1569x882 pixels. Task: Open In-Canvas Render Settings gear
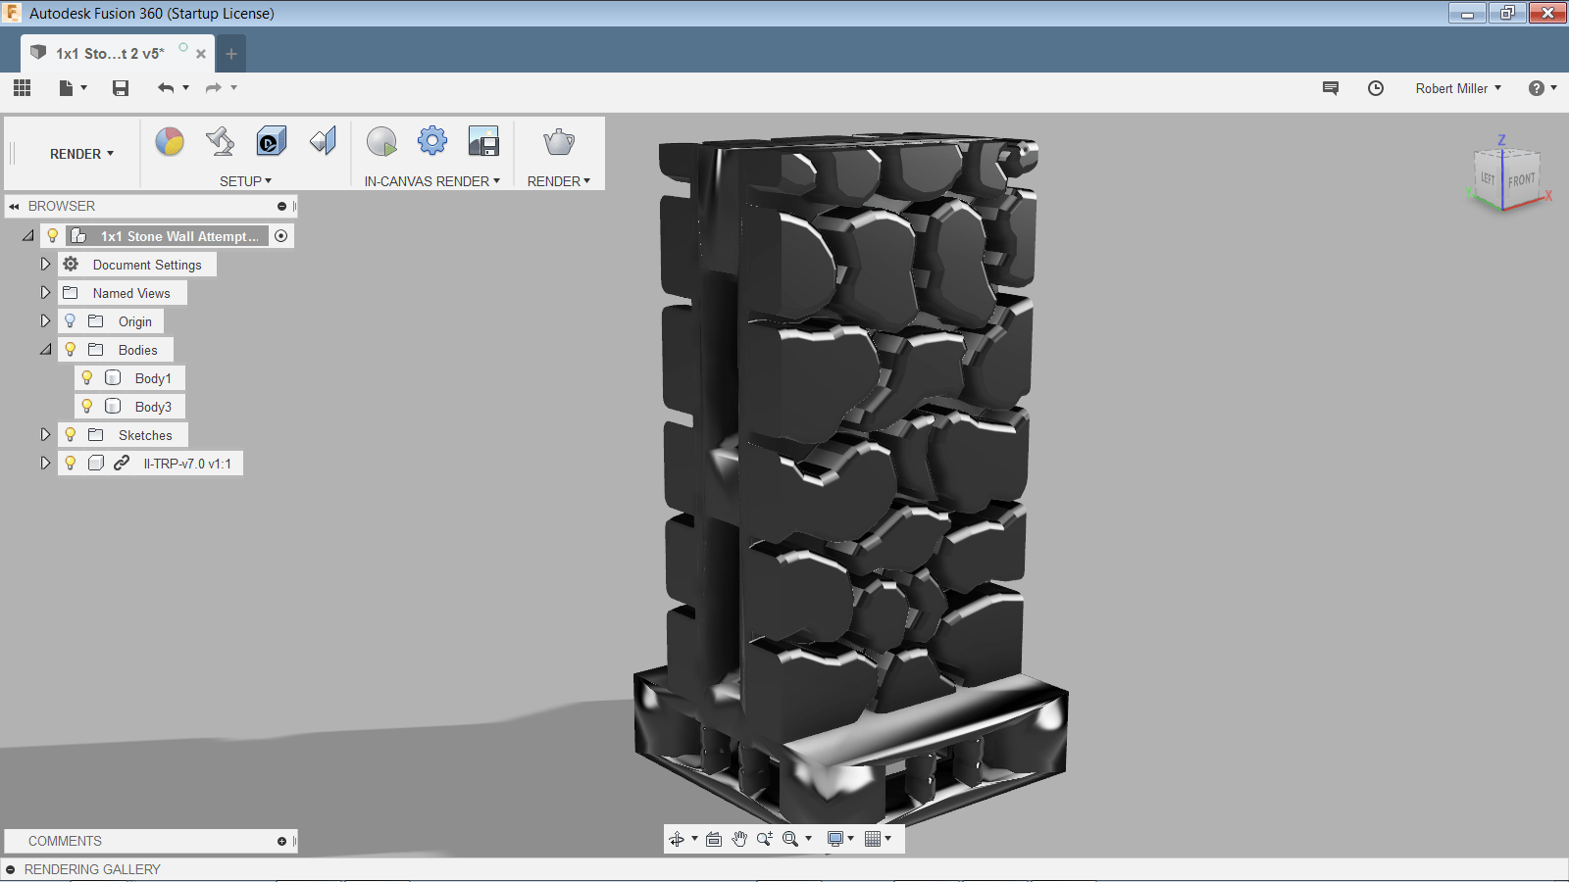pyautogui.click(x=432, y=142)
